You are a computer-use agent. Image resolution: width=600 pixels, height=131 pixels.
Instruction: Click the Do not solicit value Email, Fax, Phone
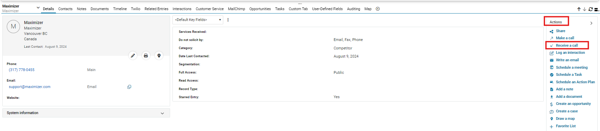[348, 40]
